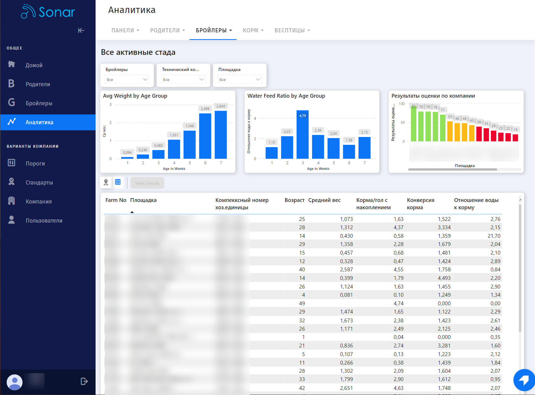The height and width of the screenshot is (395, 535).
Task: Sort by Средний вес column header
Action: [324, 200]
